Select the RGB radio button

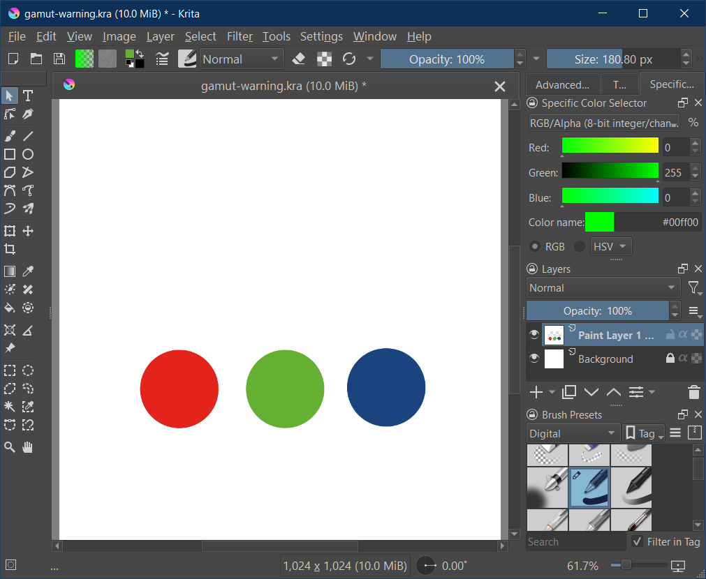(535, 246)
